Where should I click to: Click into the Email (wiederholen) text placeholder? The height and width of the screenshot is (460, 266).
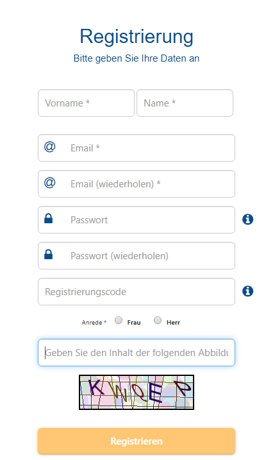[x=115, y=184]
